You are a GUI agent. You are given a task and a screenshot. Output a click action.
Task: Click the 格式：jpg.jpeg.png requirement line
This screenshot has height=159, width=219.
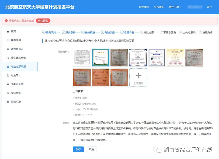[85, 104]
